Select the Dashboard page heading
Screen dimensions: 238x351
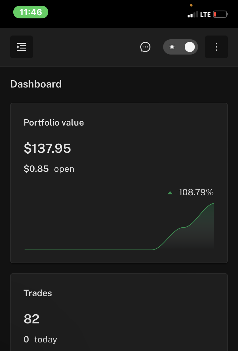click(x=36, y=84)
